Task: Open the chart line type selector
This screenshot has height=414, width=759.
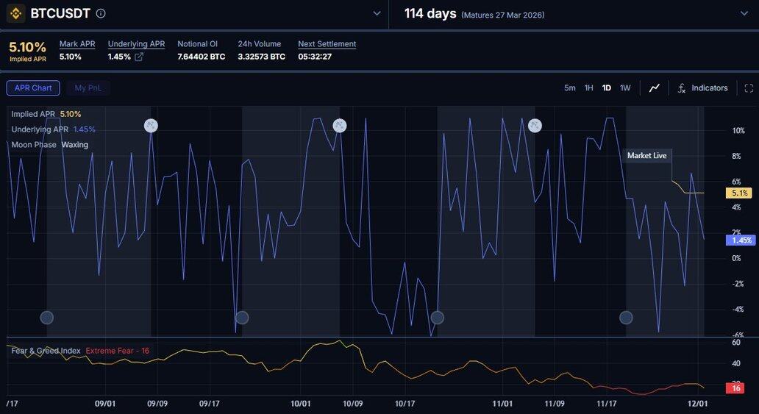Action: tap(655, 88)
